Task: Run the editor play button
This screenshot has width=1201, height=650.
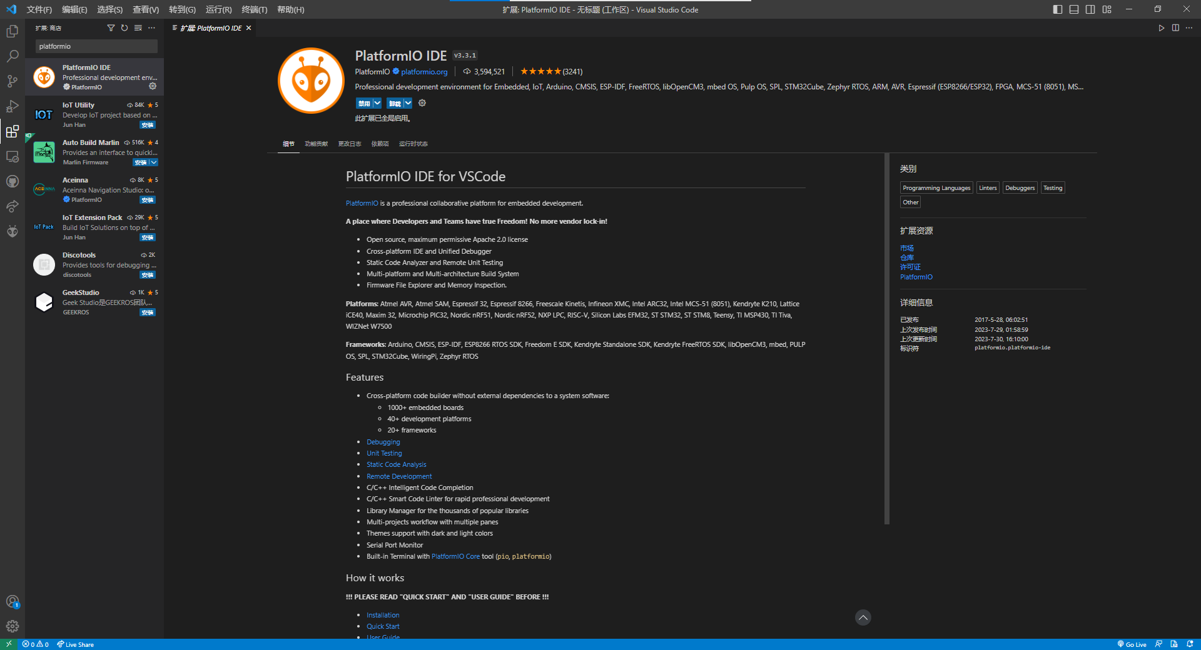Action: [1162, 28]
